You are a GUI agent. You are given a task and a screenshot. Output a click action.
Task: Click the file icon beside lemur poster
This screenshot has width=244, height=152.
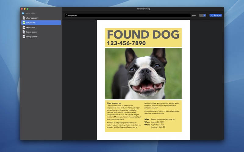(24, 32)
